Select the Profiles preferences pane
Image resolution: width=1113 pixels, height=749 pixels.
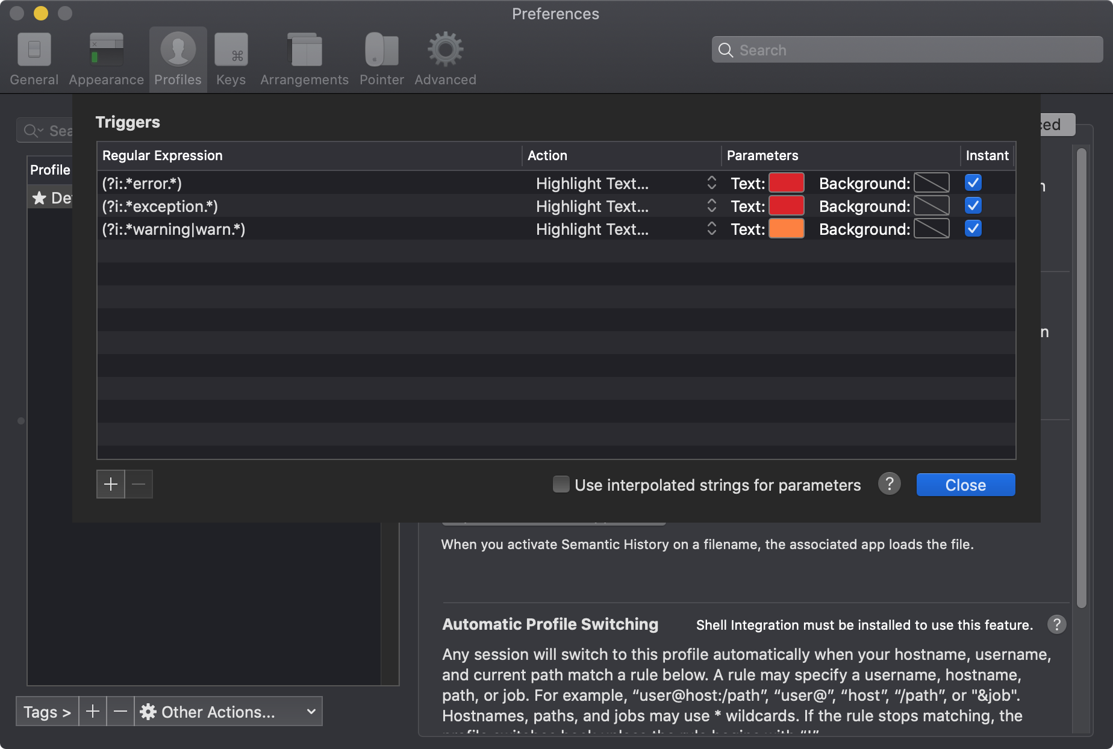pyautogui.click(x=178, y=59)
